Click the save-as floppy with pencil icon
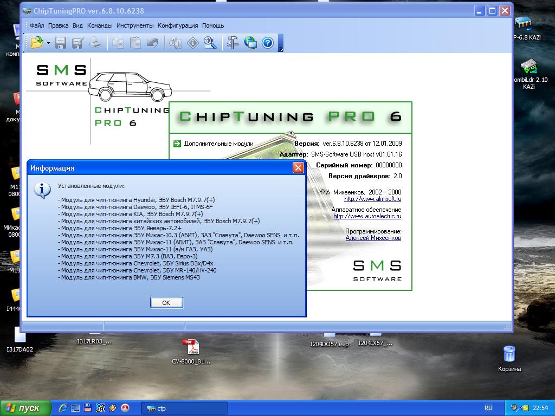 coord(78,43)
